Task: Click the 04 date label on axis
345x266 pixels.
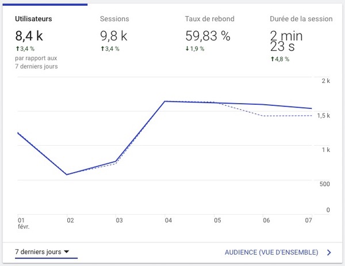Action: (168, 221)
